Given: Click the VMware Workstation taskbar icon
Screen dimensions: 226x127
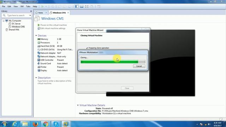Looking at the screenshot, I should pyautogui.click(x=66, y=124).
